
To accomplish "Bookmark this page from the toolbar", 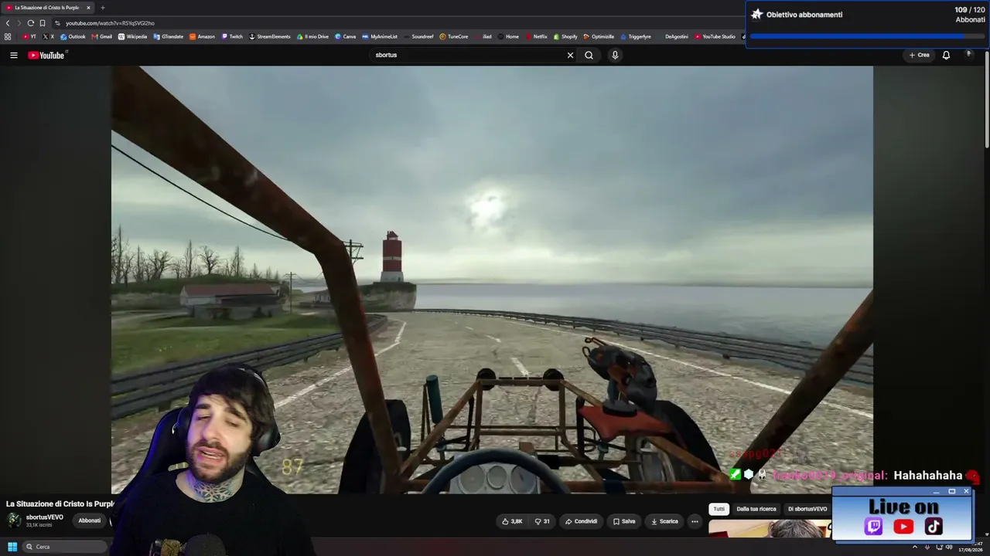I will tap(42, 23).
